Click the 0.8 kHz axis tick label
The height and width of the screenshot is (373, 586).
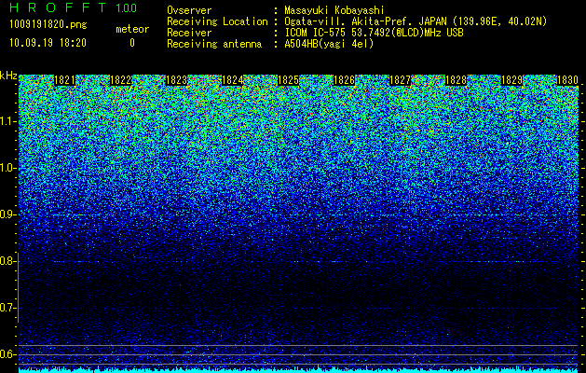[x=7, y=261]
